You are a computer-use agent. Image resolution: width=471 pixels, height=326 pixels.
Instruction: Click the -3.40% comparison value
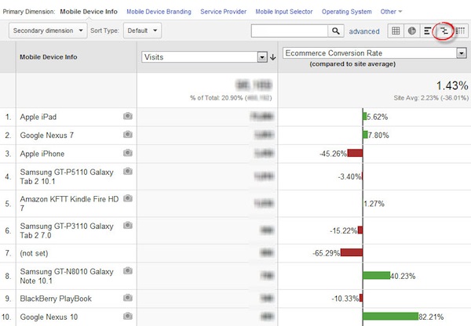tap(349, 176)
